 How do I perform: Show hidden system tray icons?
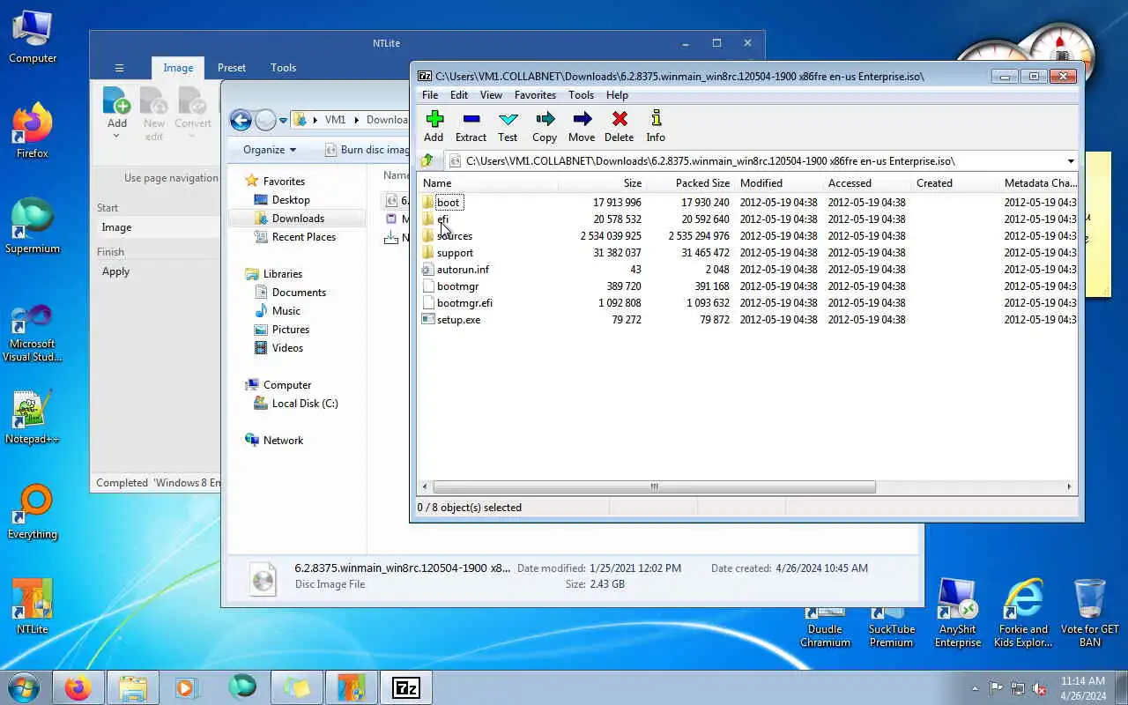[975, 688]
